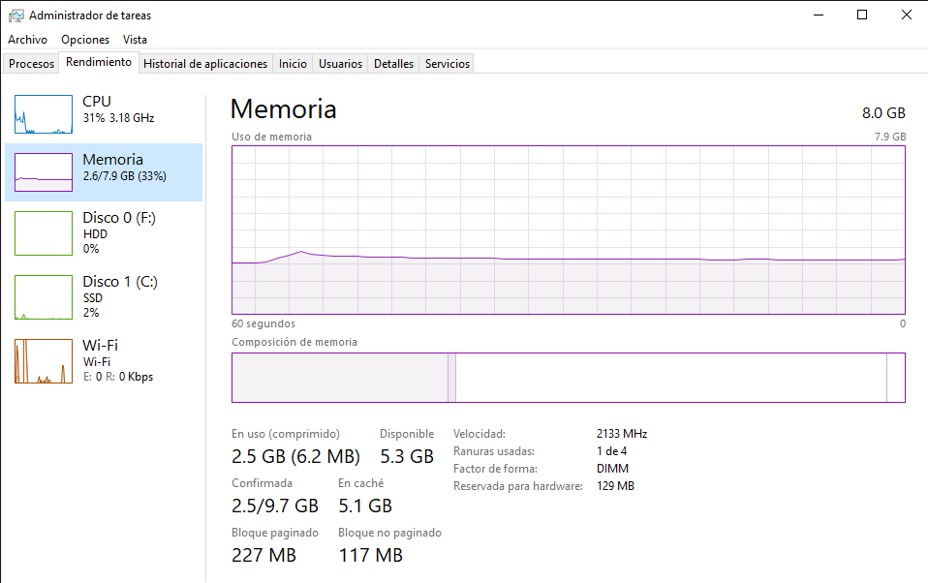The width and height of the screenshot is (928, 583).
Task: Click the CPU mini graph thumbnail
Action: pos(44,114)
